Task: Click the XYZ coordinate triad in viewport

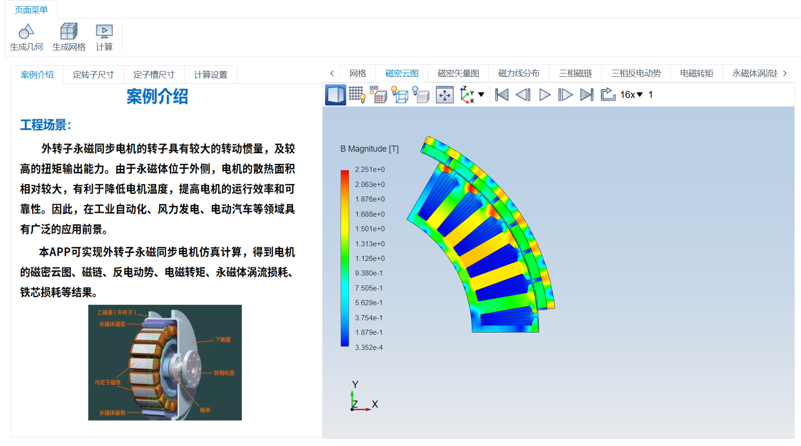Action: tap(363, 397)
